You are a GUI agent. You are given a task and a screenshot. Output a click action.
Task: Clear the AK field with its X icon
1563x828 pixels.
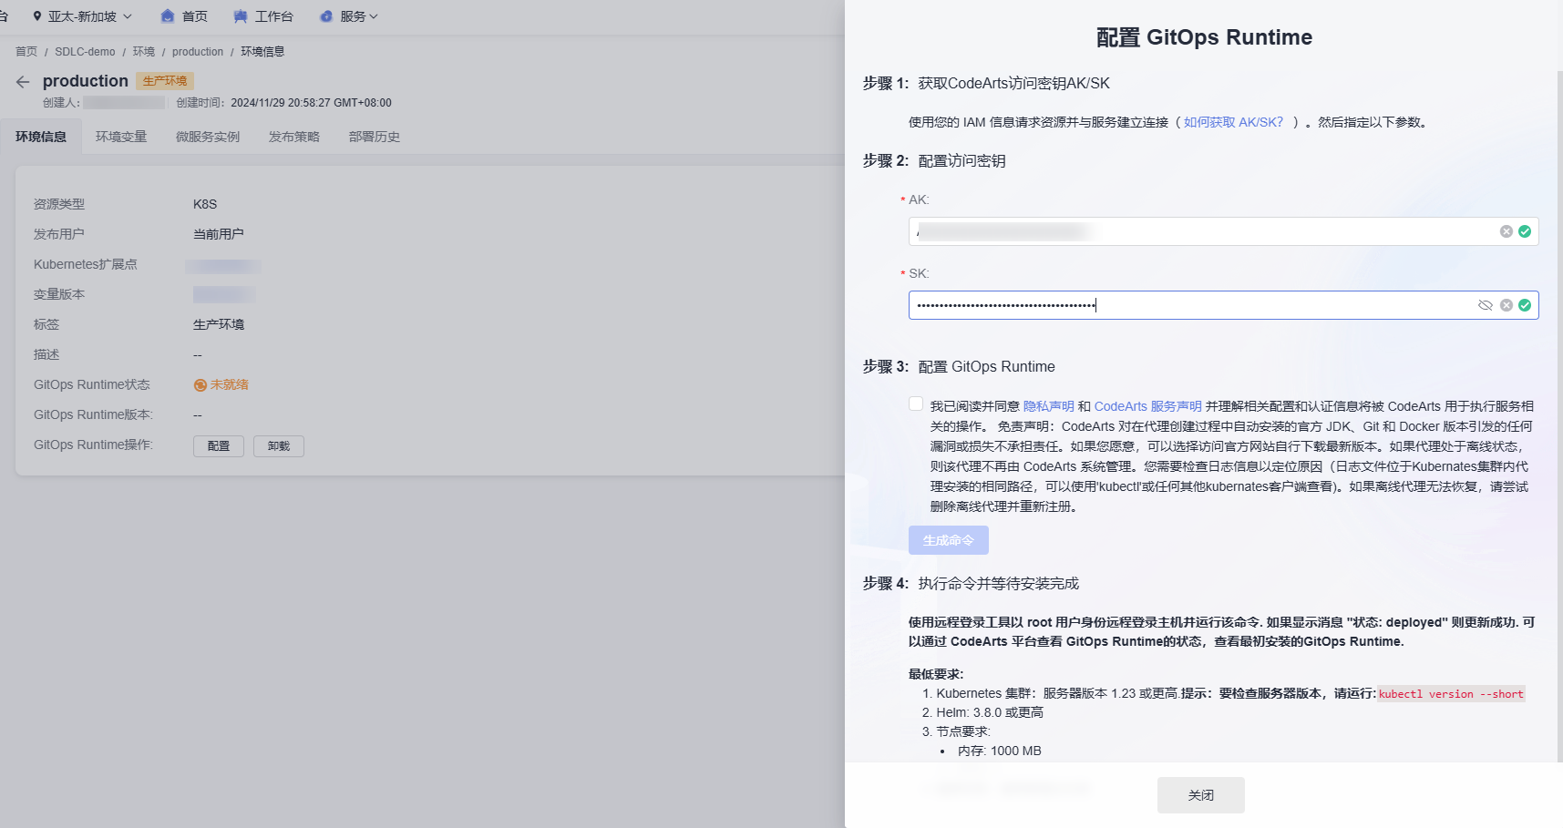(1506, 231)
